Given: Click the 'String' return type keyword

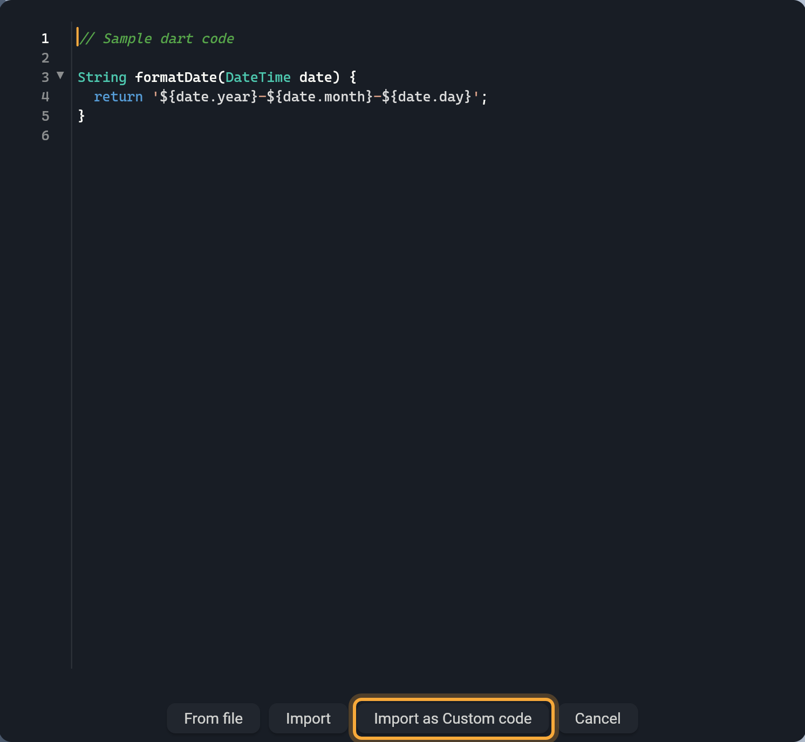Looking at the screenshot, I should [x=102, y=78].
